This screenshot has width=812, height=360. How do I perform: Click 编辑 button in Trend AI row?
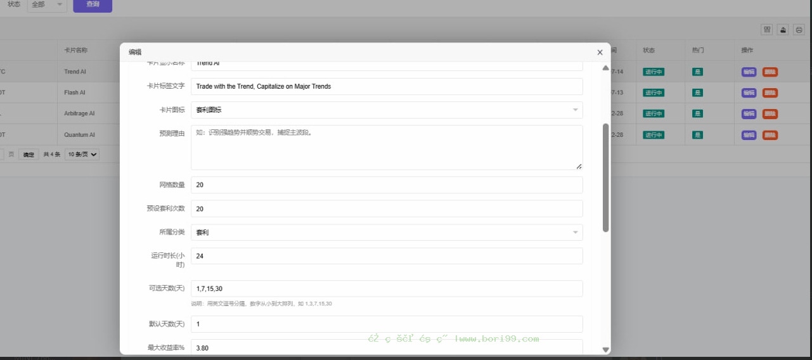click(x=749, y=72)
